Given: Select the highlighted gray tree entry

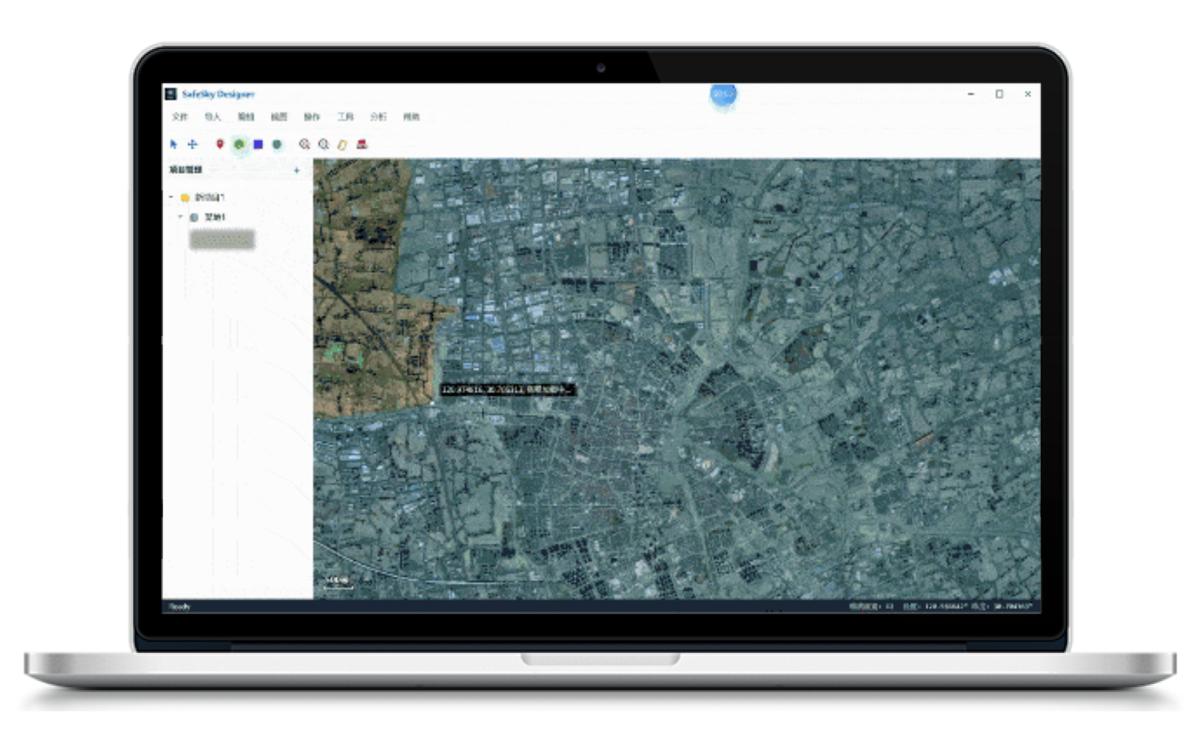Looking at the screenshot, I should pos(222,240).
